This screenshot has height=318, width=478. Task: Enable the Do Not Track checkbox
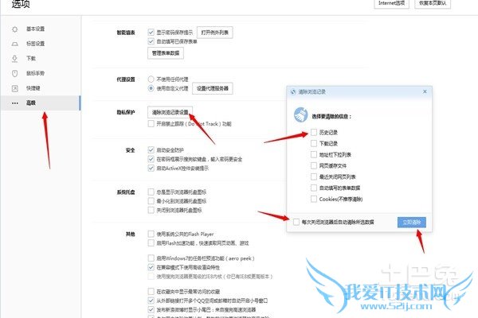(151, 123)
